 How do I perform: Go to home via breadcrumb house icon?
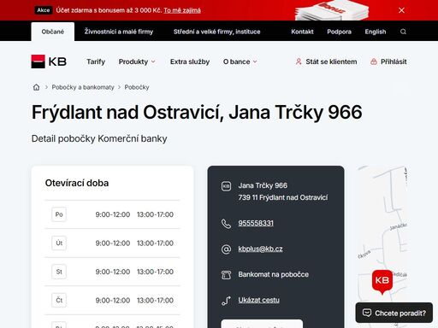pos(36,87)
